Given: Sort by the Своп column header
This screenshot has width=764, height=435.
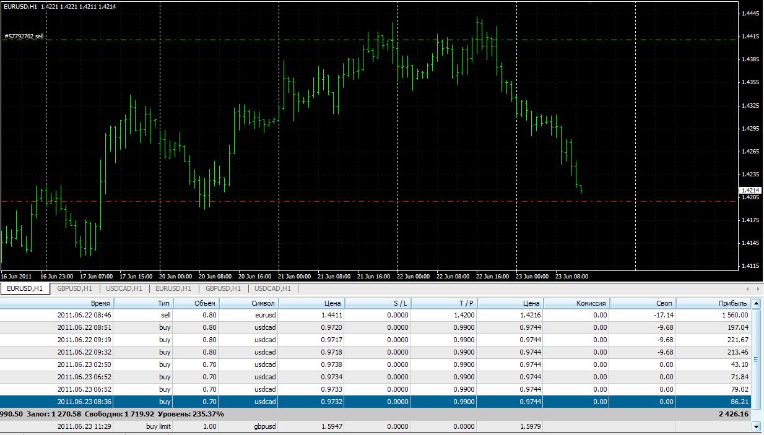Looking at the screenshot, I should pos(643,303).
